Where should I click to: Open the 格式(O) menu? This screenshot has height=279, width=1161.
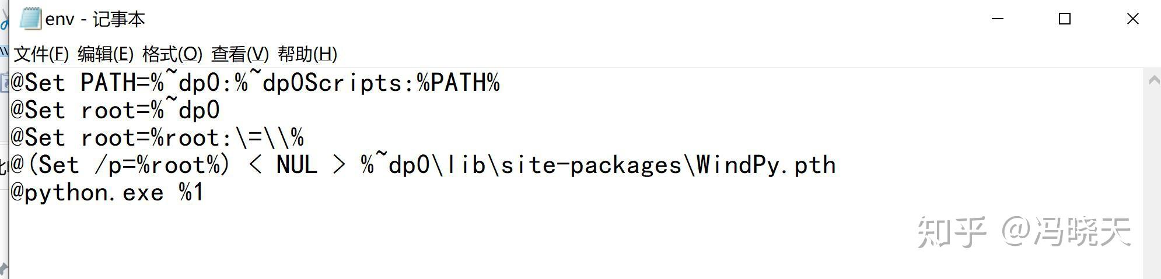coord(172,54)
